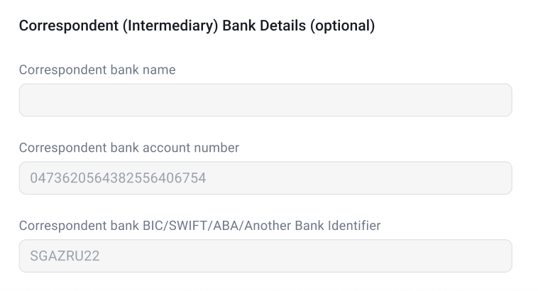This screenshot has width=538, height=291.
Task: Click blank space after the SGAZRU22 value
Action: click(x=319, y=256)
